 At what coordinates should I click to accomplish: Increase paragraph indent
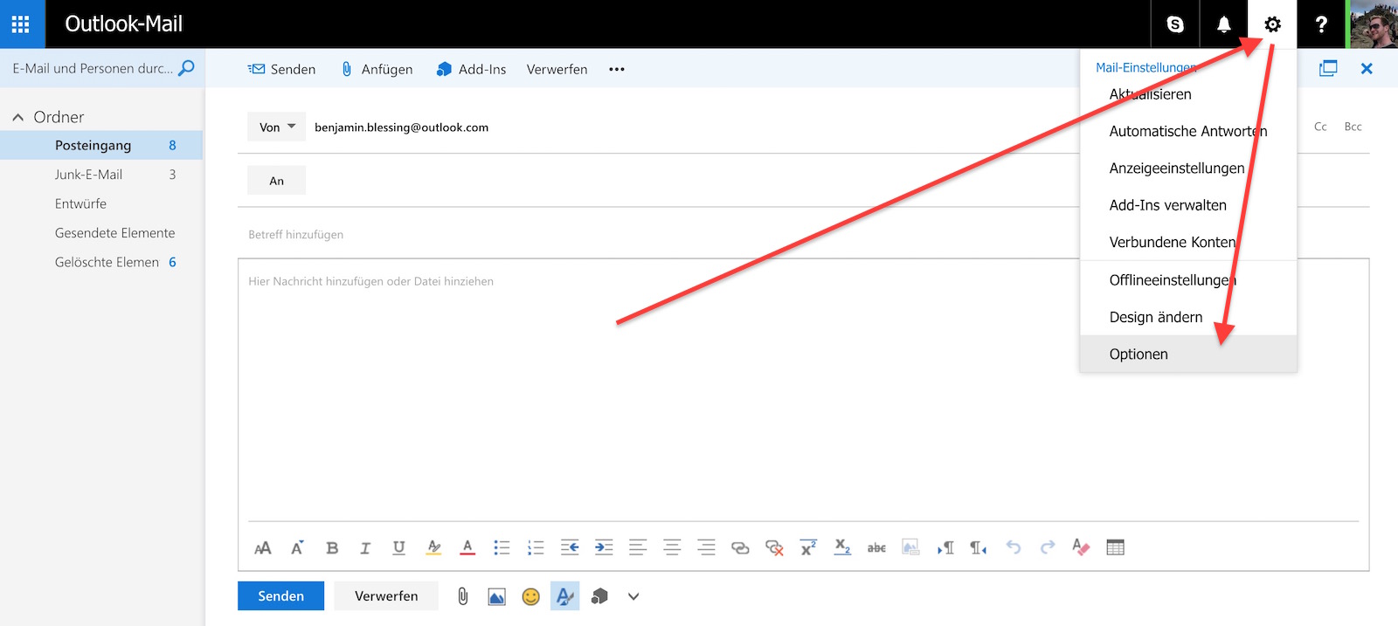[604, 548]
